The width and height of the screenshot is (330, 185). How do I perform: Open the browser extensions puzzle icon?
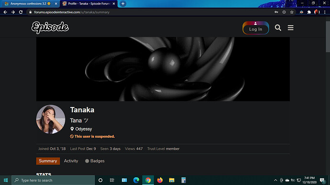pos(309,12)
